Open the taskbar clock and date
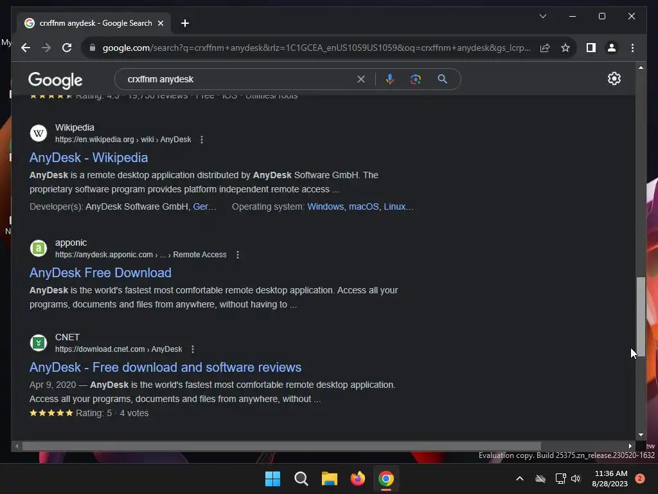 pos(610,479)
